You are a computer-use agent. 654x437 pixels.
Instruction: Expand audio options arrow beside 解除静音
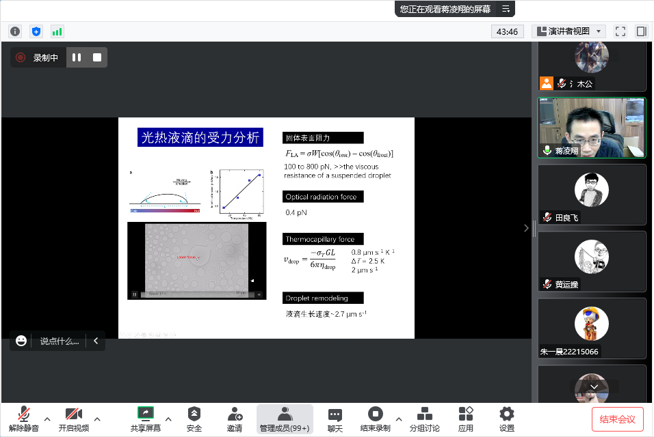pos(47,419)
